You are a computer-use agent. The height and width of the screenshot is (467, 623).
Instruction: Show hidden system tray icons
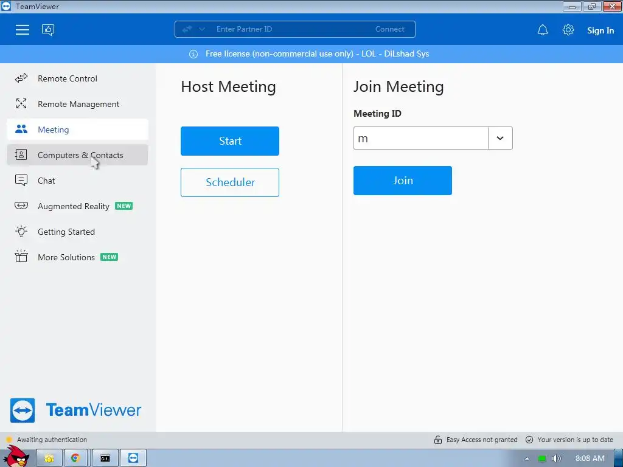527,458
